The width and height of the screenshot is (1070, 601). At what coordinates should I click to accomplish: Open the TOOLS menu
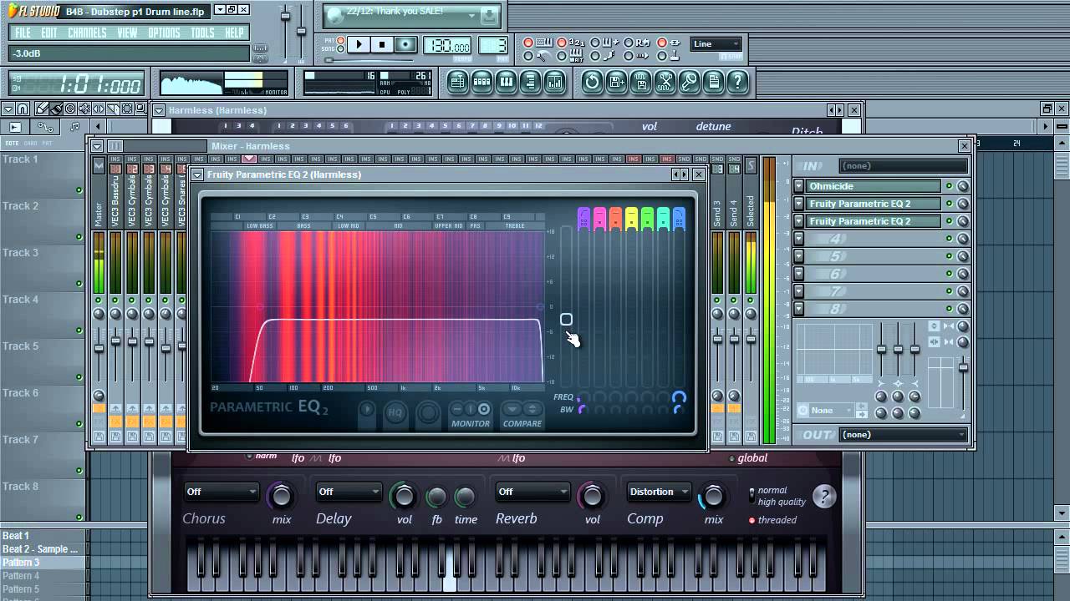203,33
